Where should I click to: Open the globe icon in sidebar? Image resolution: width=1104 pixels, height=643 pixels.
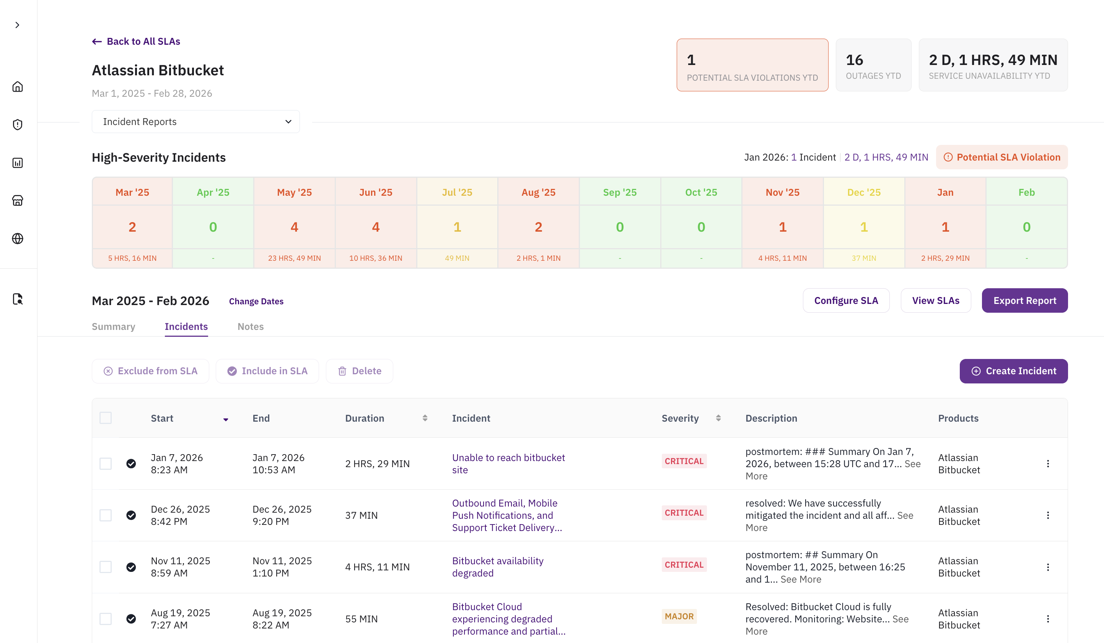[18, 239]
